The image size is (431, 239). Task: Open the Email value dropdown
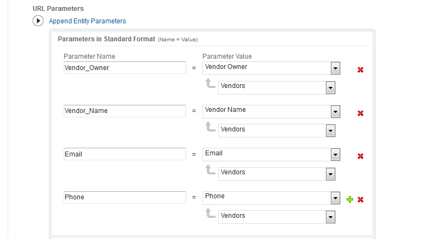[x=335, y=154]
